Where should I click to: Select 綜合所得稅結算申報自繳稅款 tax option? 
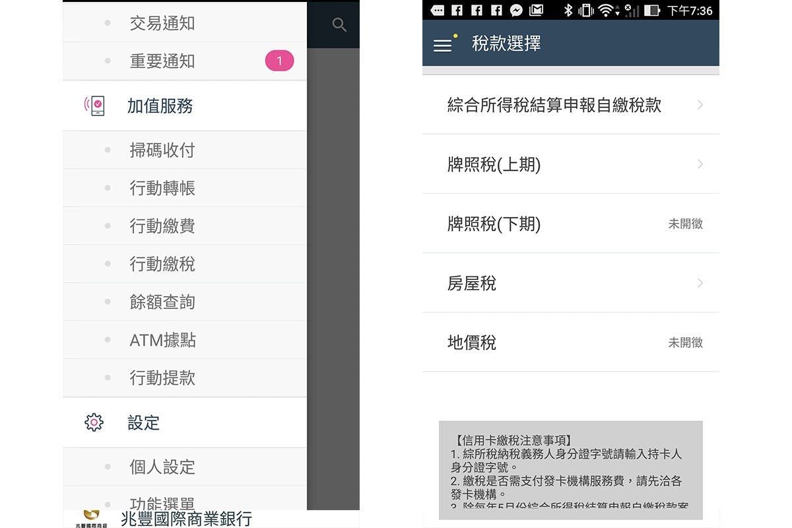(570, 105)
